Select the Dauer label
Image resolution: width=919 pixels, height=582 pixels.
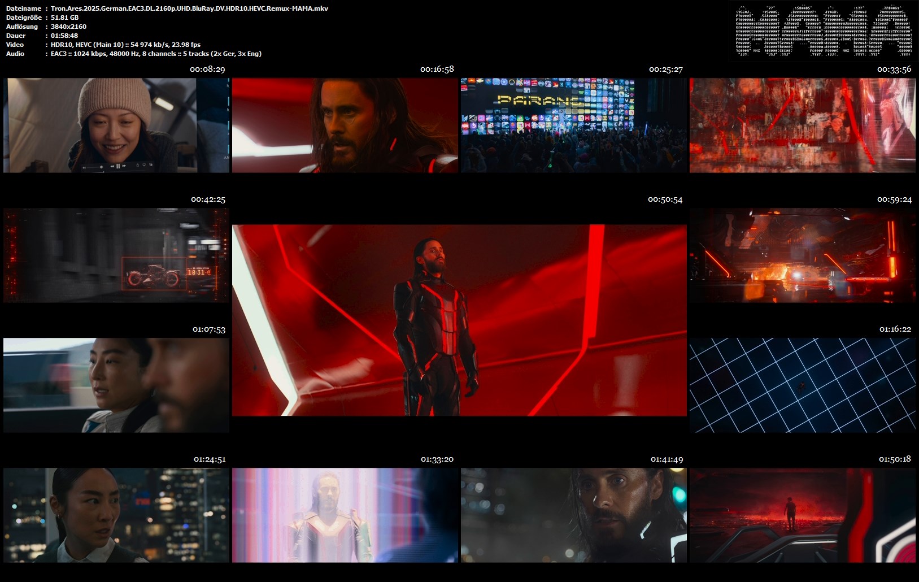[x=16, y=36]
